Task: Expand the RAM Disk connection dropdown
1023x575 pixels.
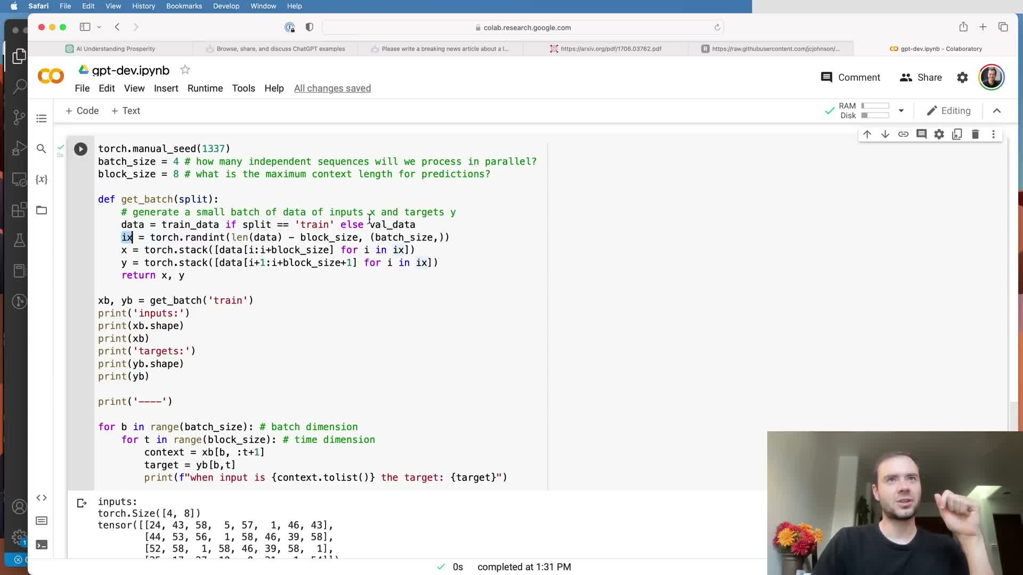Action: coord(901,111)
